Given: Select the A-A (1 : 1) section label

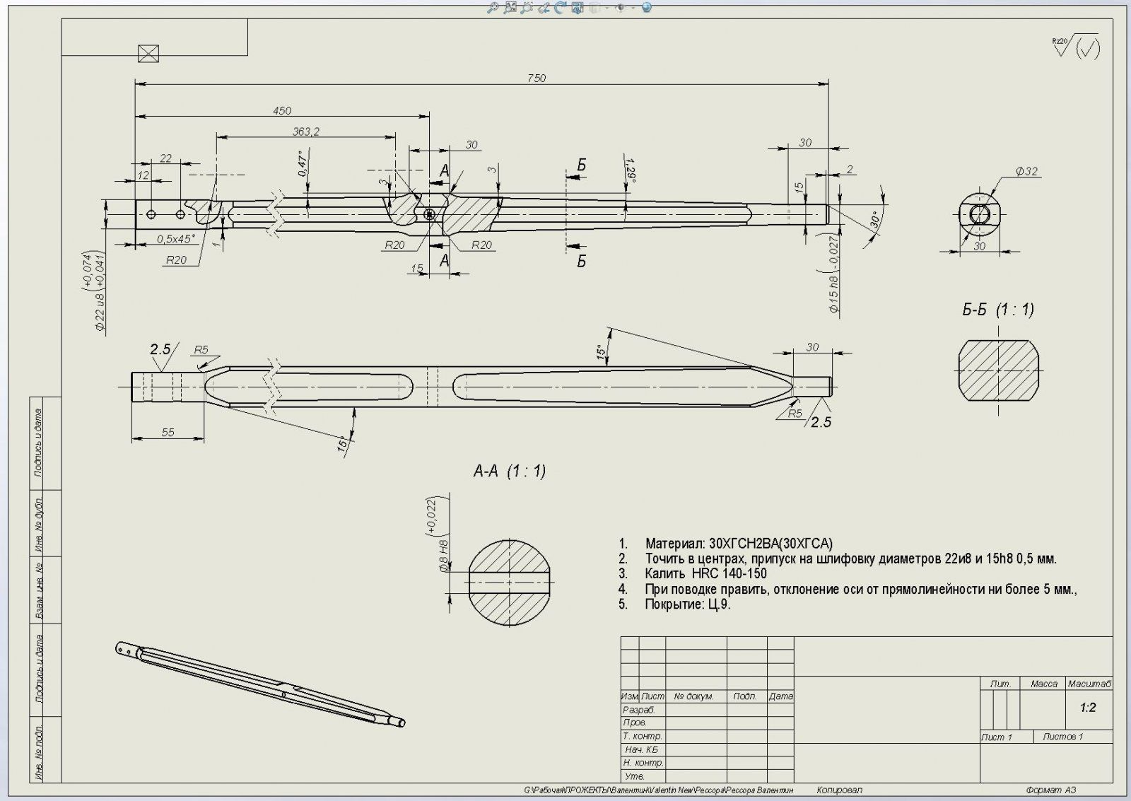Looking at the screenshot, I should [x=509, y=472].
